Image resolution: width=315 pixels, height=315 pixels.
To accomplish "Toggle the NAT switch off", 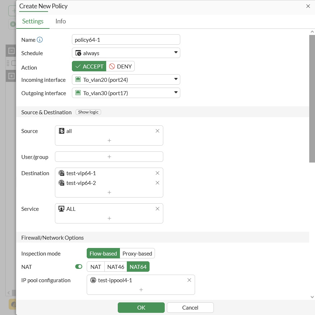I will (x=79, y=267).
